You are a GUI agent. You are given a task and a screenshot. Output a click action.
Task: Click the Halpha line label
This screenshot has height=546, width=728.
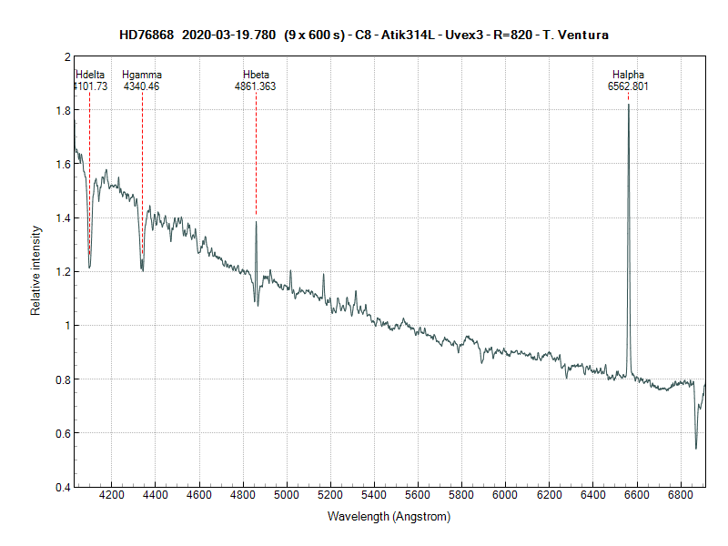pyautogui.click(x=628, y=75)
